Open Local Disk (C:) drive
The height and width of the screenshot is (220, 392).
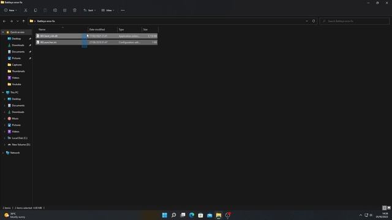pyautogui.click(x=20, y=138)
